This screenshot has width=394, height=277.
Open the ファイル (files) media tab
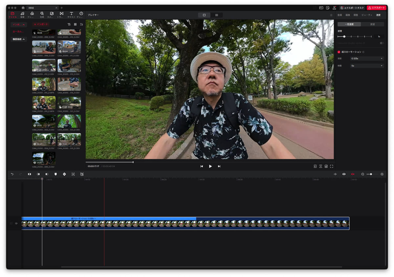tap(12, 15)
